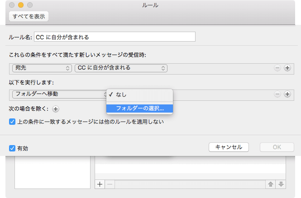
Task: Click add action plus icon in フォルダーへ移動 row
Action: tap(287, 94)
